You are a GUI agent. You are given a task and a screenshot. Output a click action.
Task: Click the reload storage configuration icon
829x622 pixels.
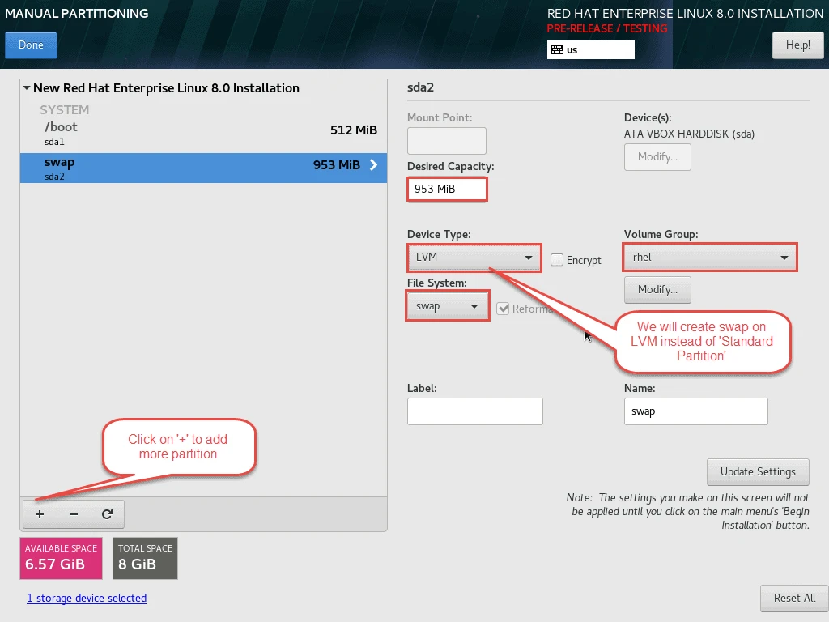pyautogui.click(x=107, y=513)
